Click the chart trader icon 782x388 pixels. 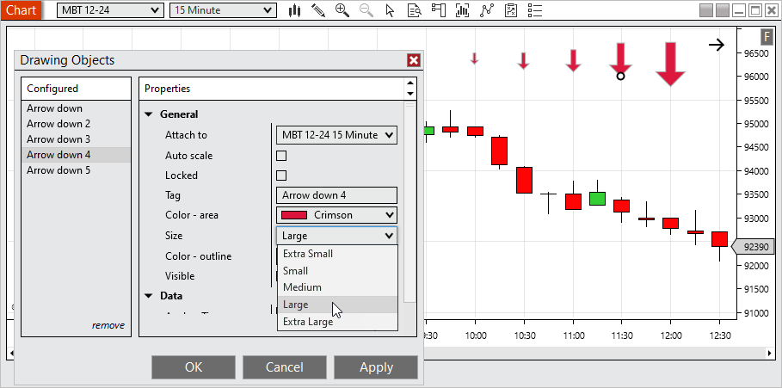tap(439, 10)
